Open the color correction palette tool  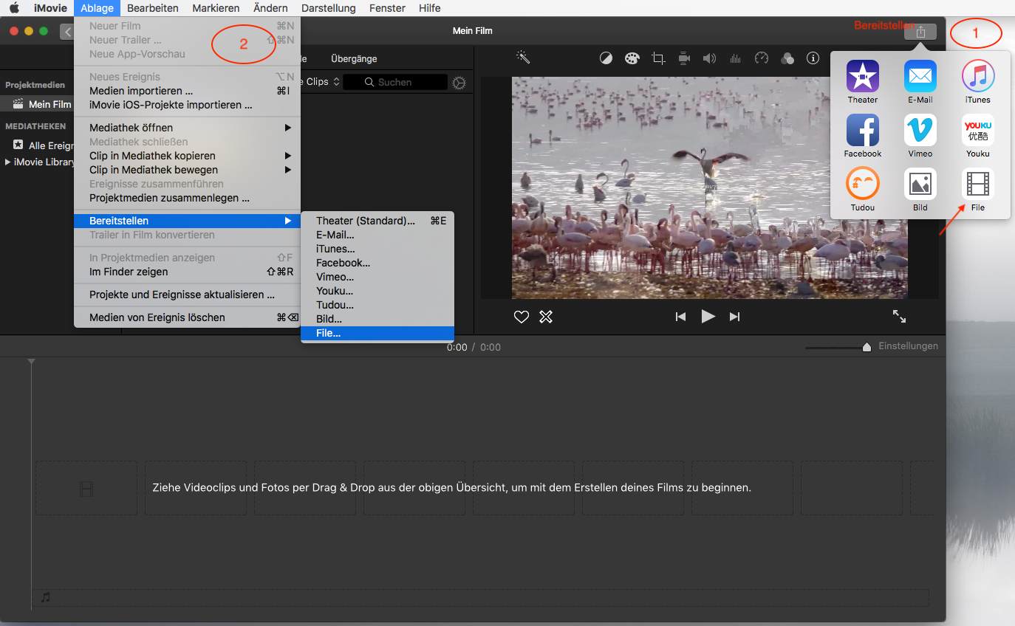pos(632,58)
